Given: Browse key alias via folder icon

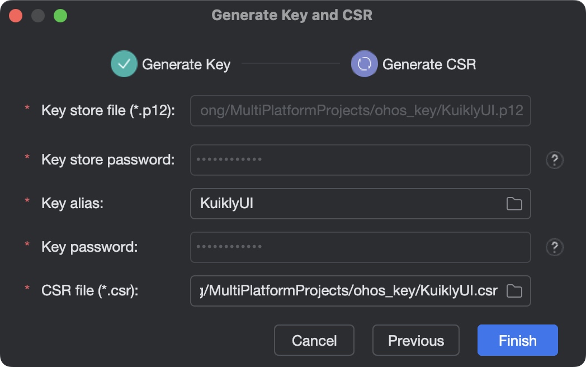Looking at the screenshot, I should click(x=514, y=204).
